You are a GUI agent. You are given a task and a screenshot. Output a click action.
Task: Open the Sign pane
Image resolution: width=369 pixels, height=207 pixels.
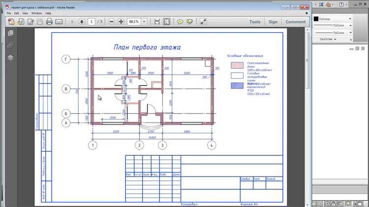coord(273,22)
